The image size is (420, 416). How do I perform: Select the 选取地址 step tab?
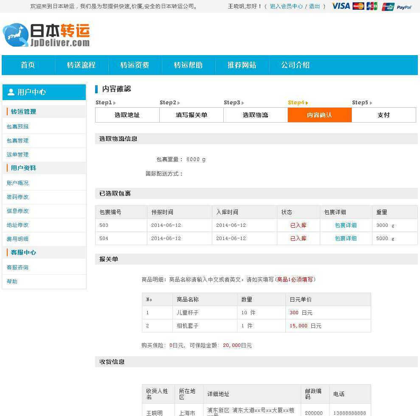coord(127,115)
